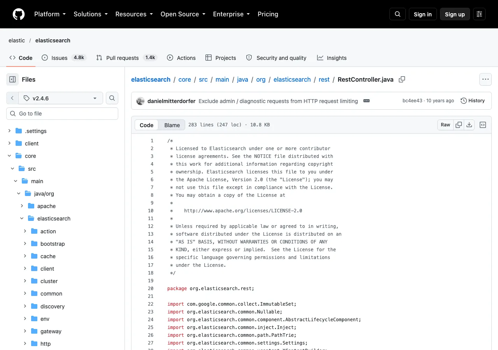
Task: Open the Actions tab
Action: point(181,58)
